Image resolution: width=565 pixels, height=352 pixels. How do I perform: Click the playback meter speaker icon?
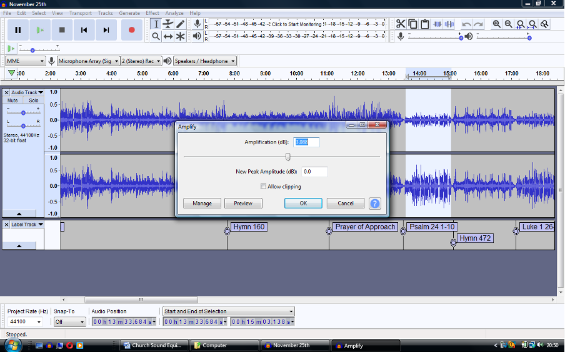(197, 36)
